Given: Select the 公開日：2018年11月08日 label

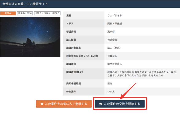Looking at the screenshot, I should click(47, 13).
